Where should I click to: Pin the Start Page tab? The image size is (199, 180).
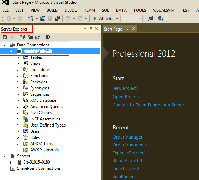coord(127,29)
